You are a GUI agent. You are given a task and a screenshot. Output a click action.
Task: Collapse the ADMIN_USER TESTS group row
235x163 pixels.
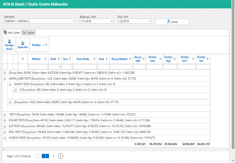[5, 78]
